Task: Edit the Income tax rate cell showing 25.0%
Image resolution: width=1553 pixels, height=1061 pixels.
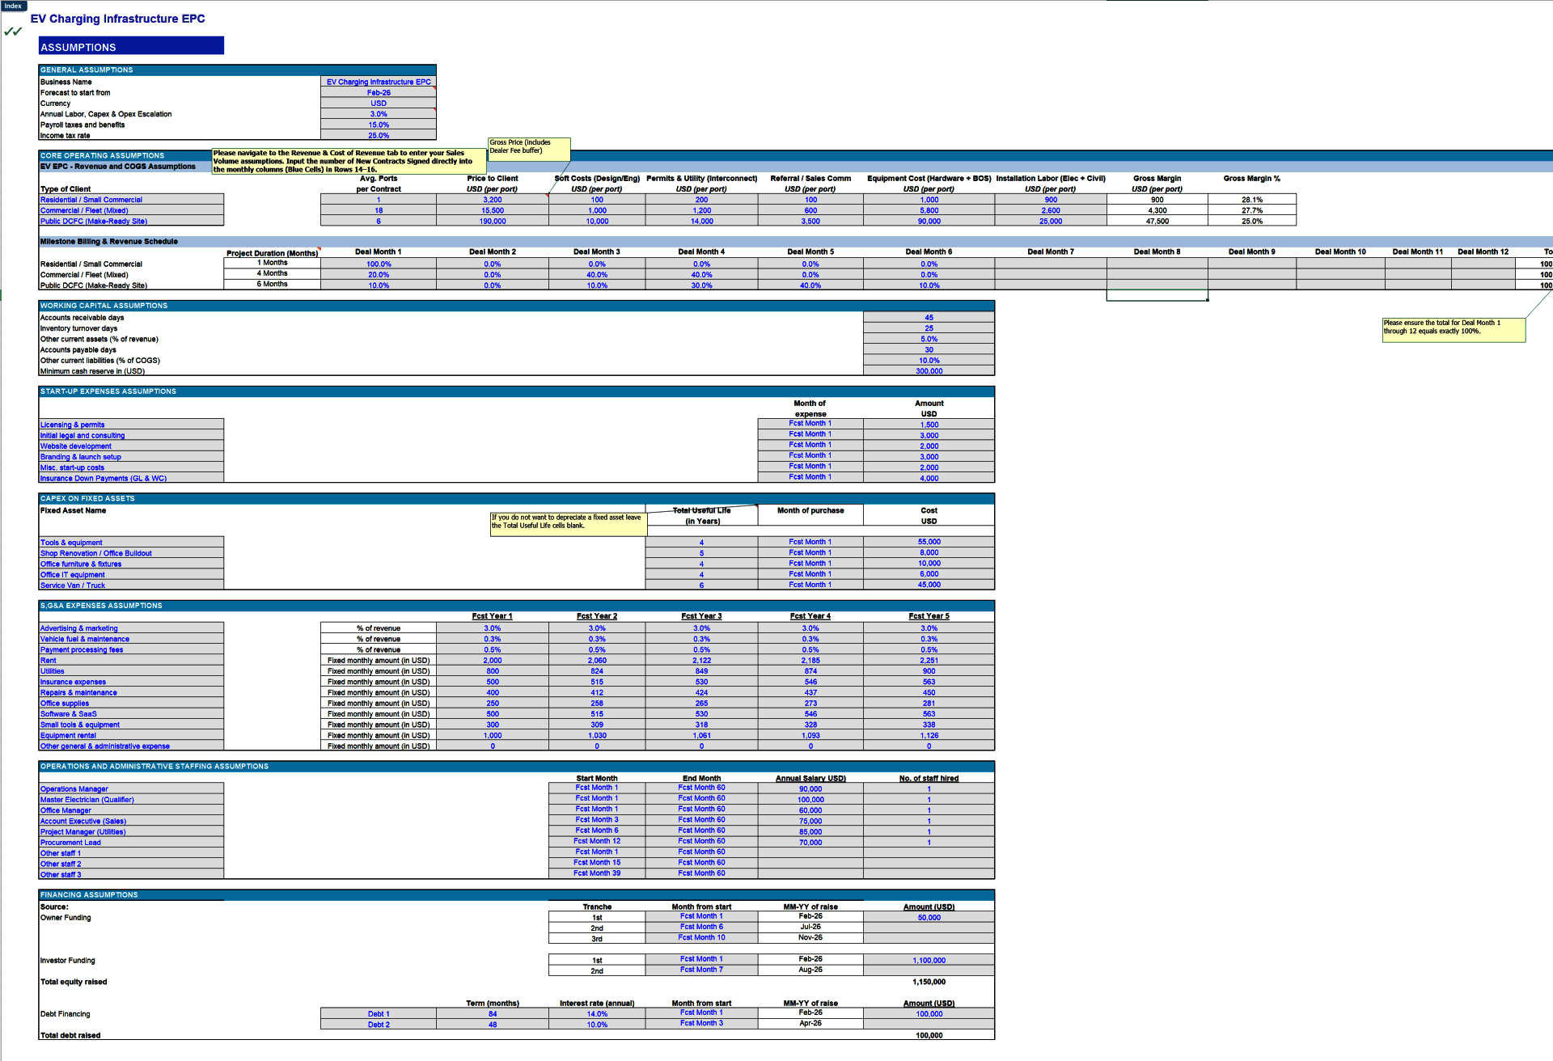Action: pos(379,135)
